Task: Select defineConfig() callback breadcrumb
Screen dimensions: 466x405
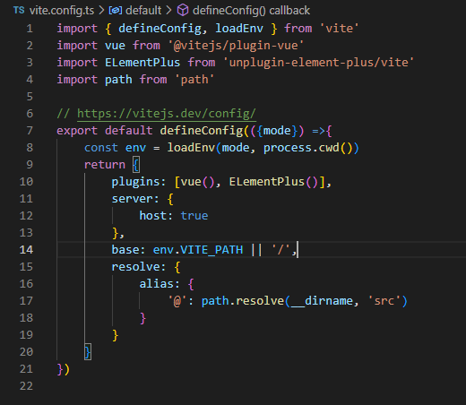Action: tap(251, 11)
